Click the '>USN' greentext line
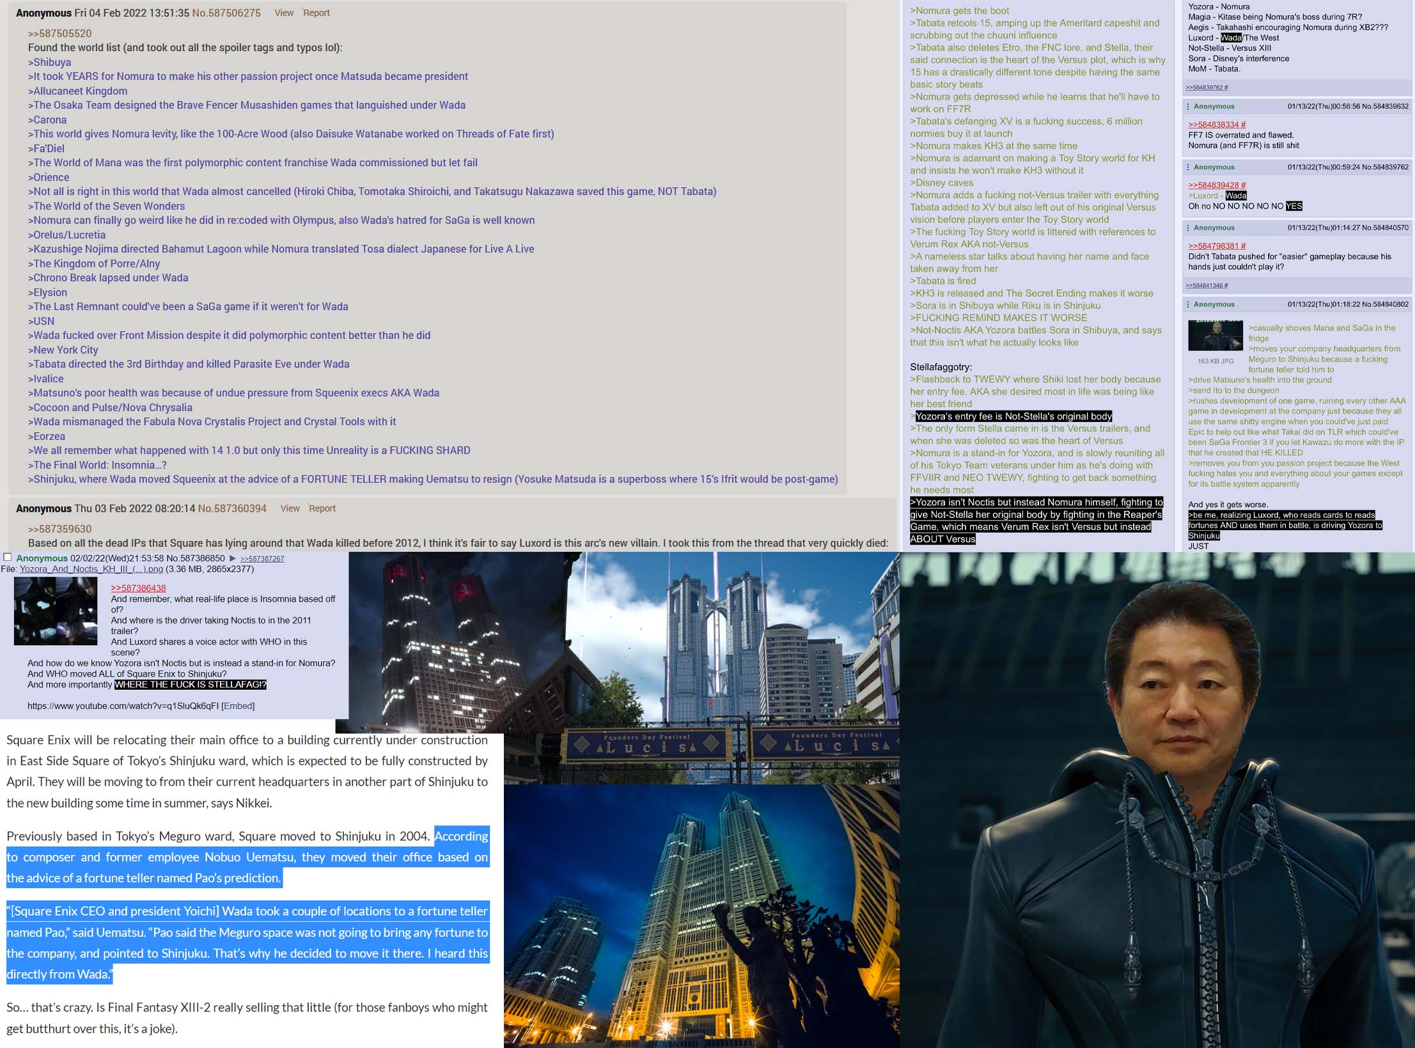 click(x=41, y=321)
